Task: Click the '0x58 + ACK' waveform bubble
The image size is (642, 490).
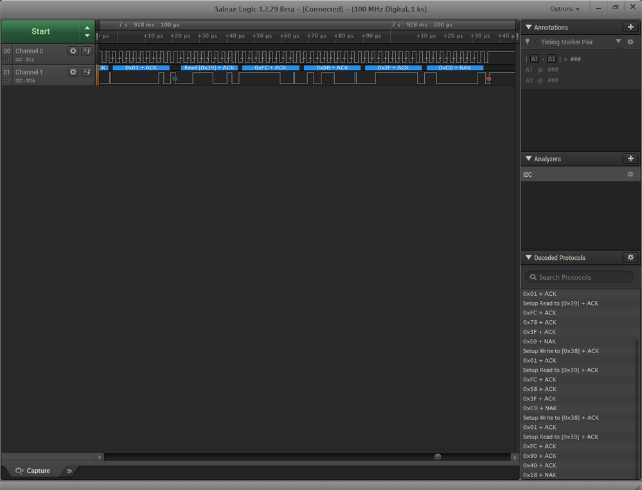Action: (332, 68)
